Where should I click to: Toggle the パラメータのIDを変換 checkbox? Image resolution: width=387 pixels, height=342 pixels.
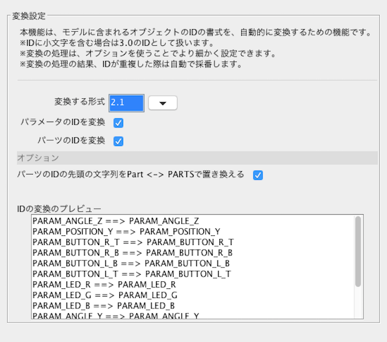pos(118,123)
